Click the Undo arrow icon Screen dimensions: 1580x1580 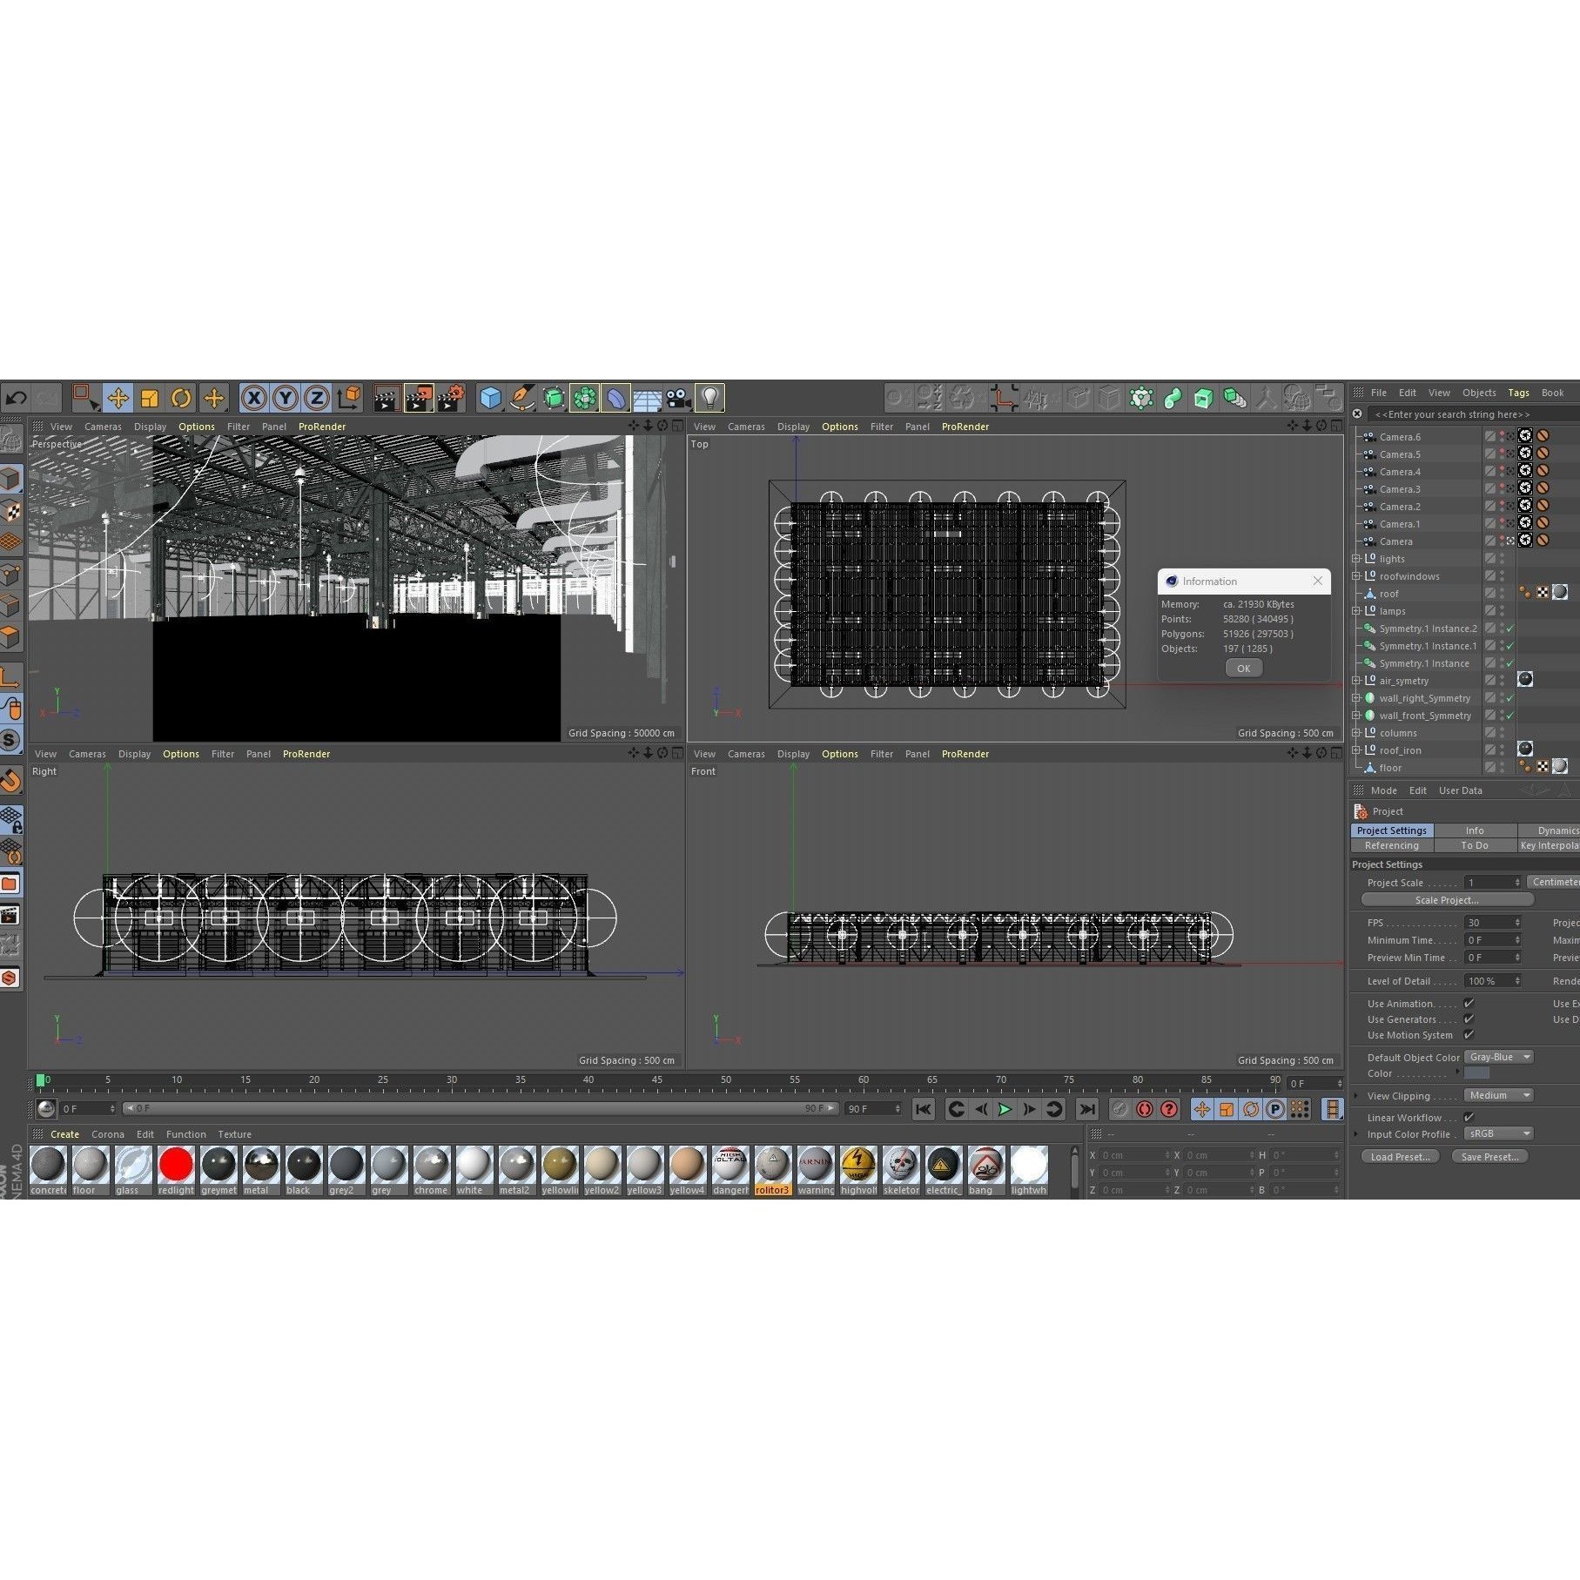[x=16, y=399]
